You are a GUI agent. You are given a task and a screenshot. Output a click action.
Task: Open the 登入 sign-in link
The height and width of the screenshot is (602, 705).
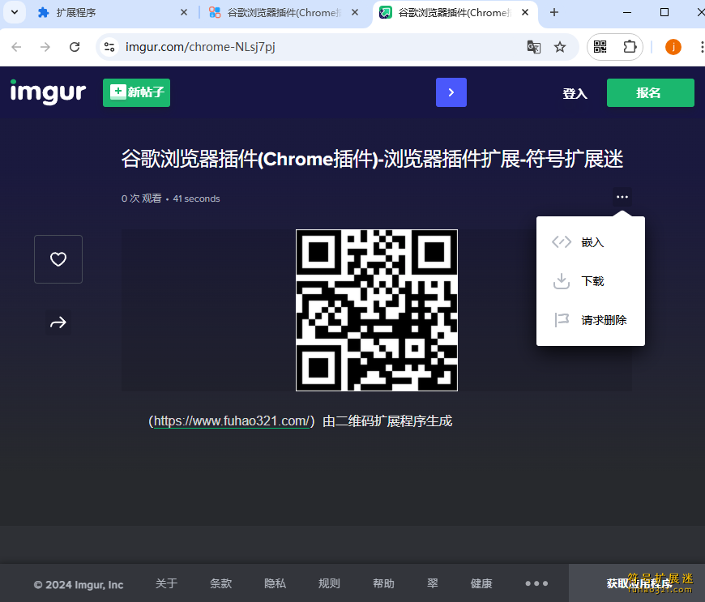[575, 93]
